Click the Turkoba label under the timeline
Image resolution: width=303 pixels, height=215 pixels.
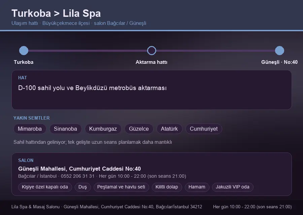(24, 62)
